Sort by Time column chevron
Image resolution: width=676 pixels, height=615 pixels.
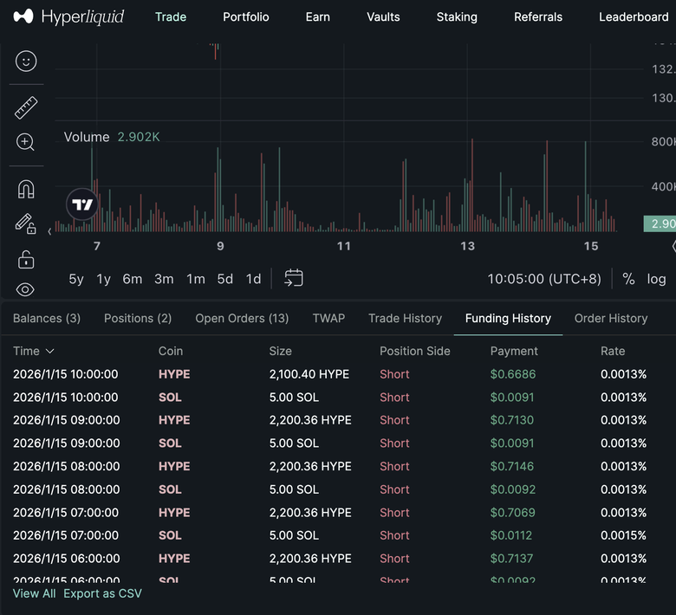50,352
